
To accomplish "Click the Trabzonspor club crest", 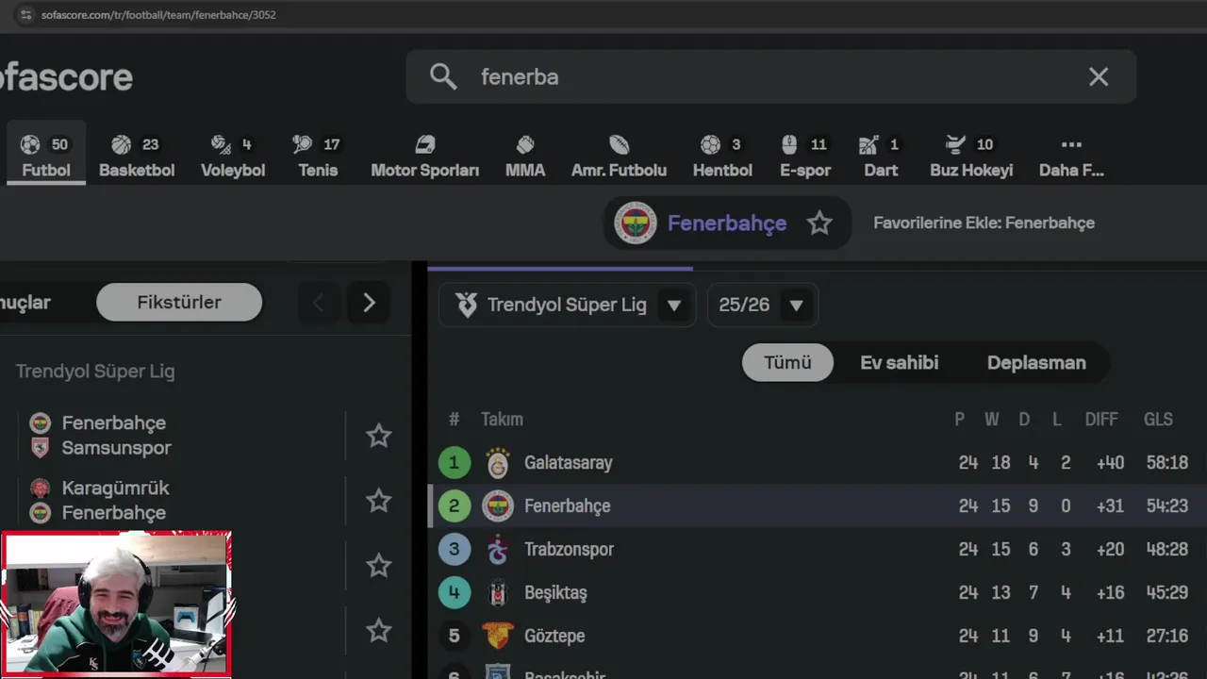I will click(x=498, y=550).
